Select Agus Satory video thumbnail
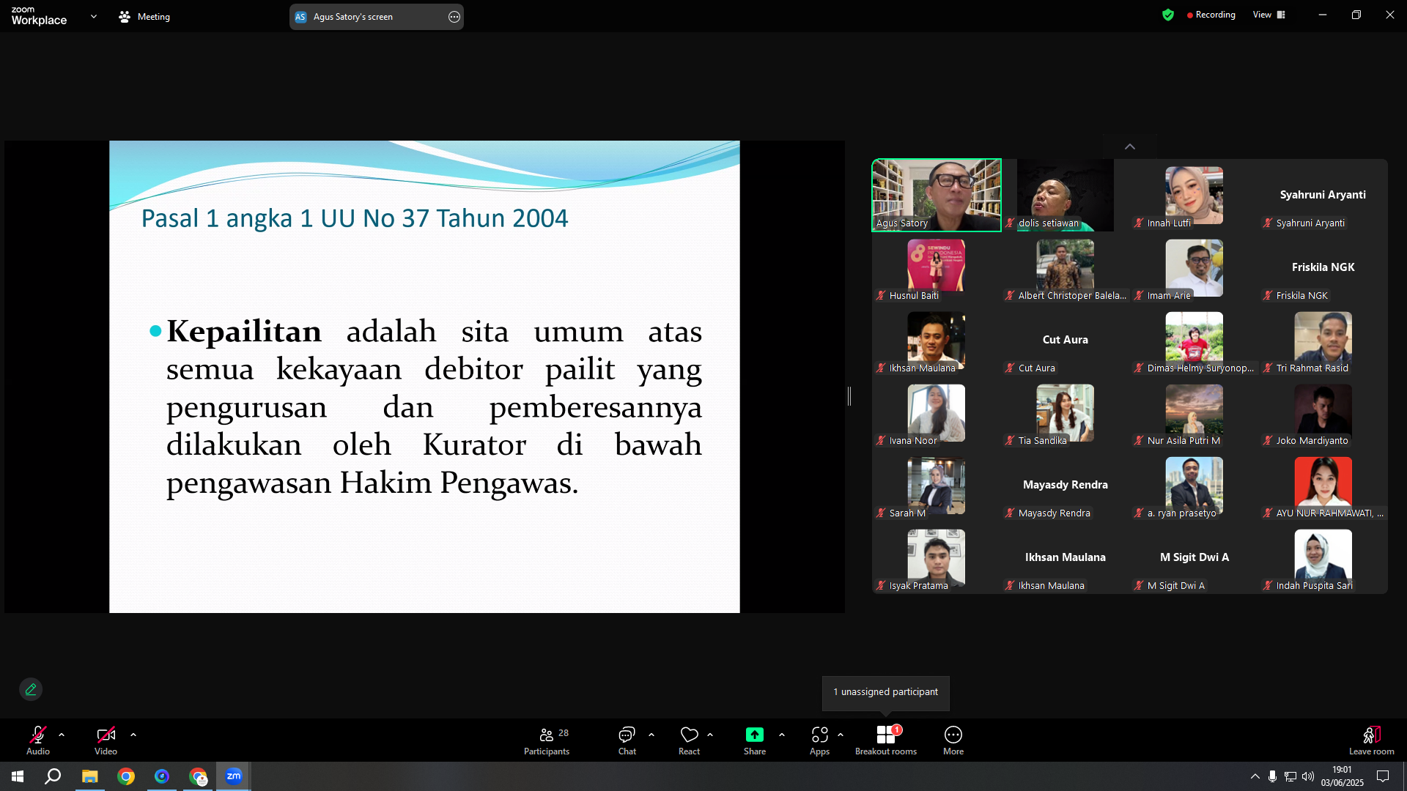Viewport: 1407px width, 791px height. (x=937, y=195)
